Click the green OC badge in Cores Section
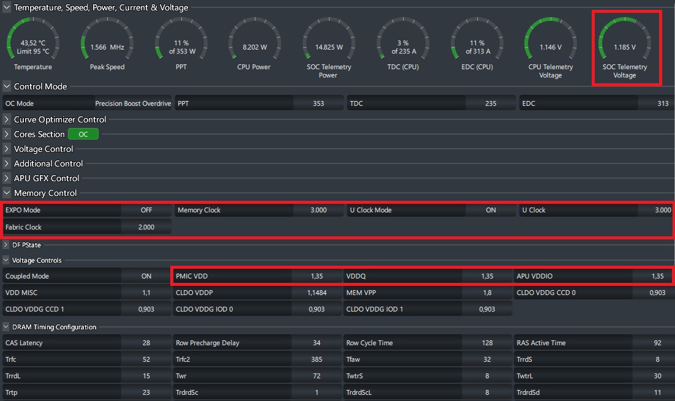675x401 pixels. point(83,134)
